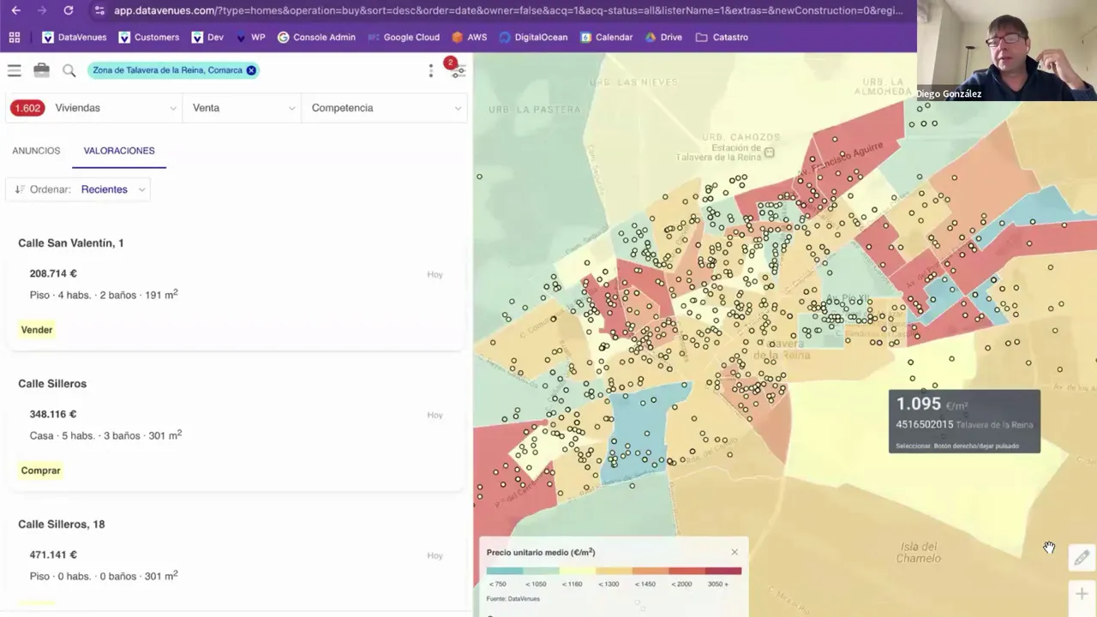Open the Competencia dropdown

386,108
